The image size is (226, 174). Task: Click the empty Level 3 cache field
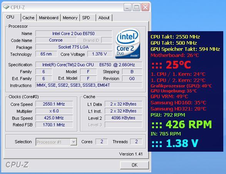(123, 125)
